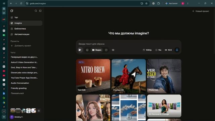Open the Chrome three-dot menu
215x121 pixels.
pyautogui.click(x=188, y=3)
